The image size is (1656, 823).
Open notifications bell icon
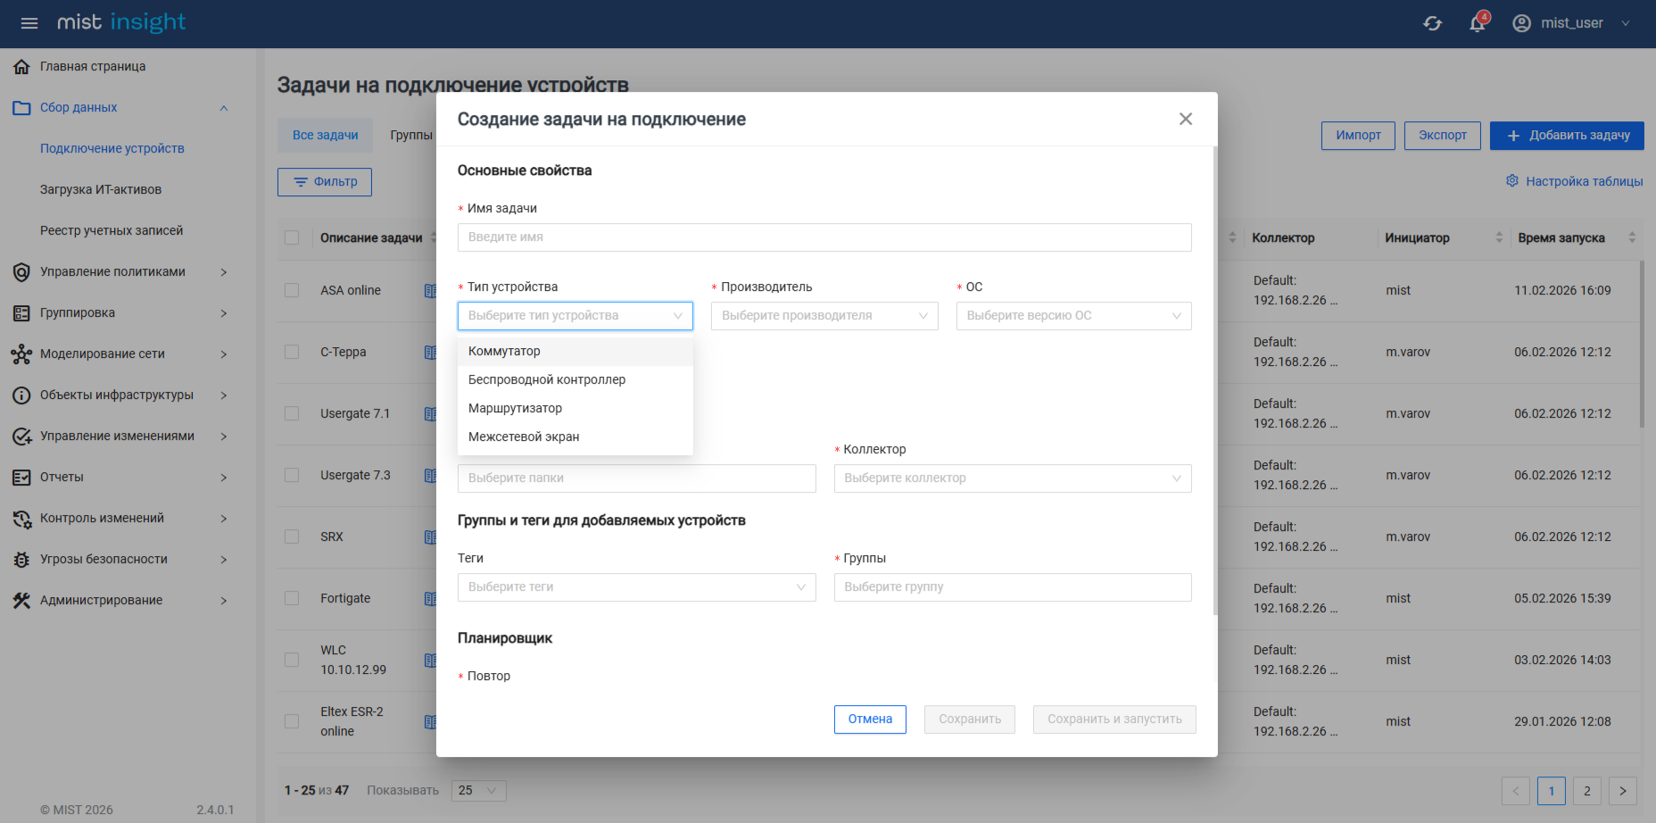(1478, 23)
